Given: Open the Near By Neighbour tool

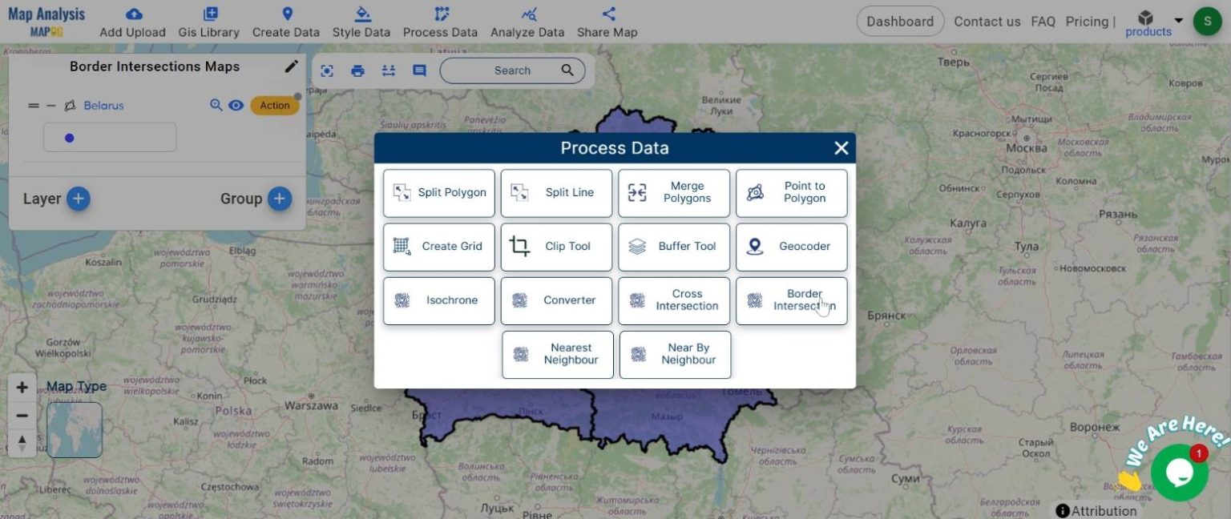Looking at the screenshot, I should pos(676,355).
